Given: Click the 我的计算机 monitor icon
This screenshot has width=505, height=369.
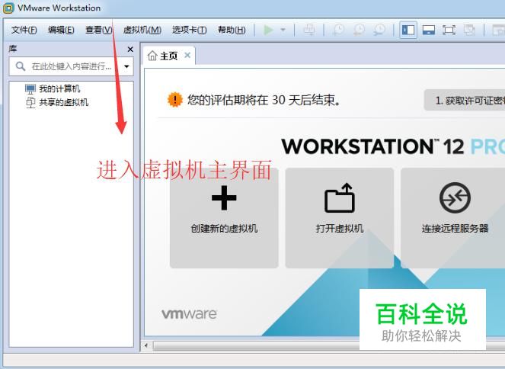Looking at the screenshot, I should pos(30,88).
